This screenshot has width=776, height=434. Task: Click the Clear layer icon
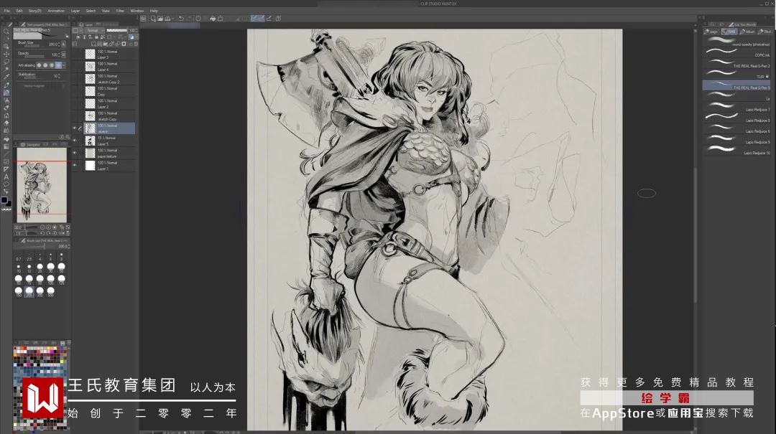[x=198, y=18]
